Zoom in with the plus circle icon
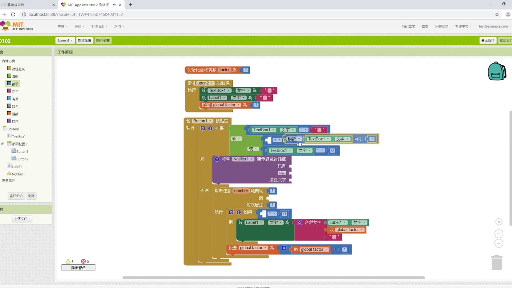512x288 pixels. pyautogui.click(x=499, y=234)
